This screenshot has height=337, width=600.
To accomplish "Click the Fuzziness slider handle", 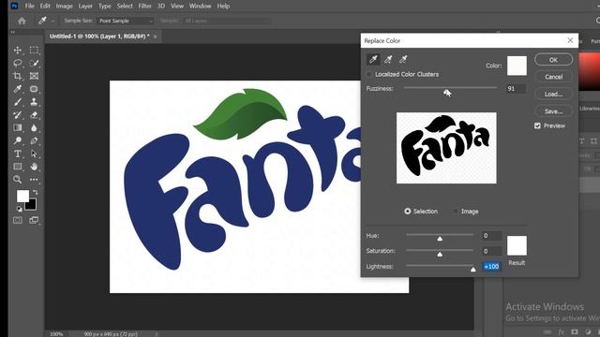I will 446,92.
